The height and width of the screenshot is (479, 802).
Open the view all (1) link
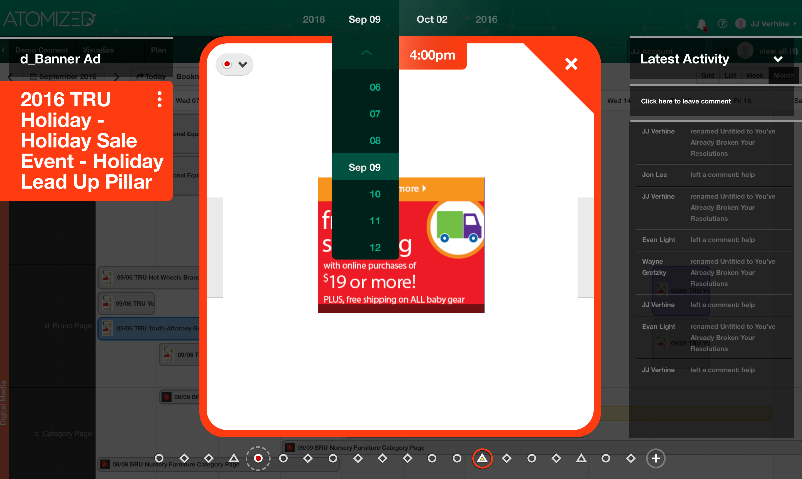tap(778, 51)
